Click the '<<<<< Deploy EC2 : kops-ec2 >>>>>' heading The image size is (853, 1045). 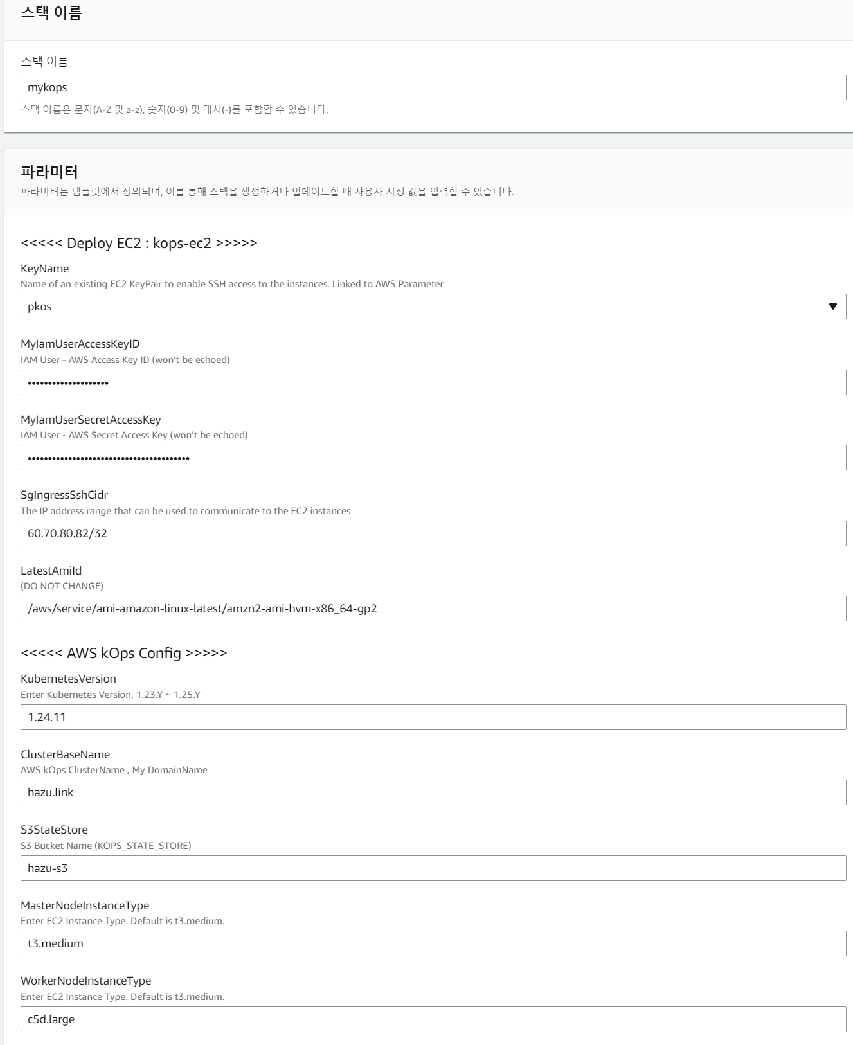pos(139,243)
